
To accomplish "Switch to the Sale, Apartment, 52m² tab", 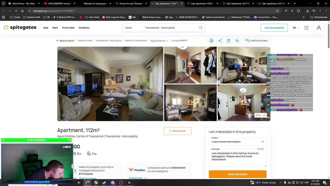I will 238,4.
